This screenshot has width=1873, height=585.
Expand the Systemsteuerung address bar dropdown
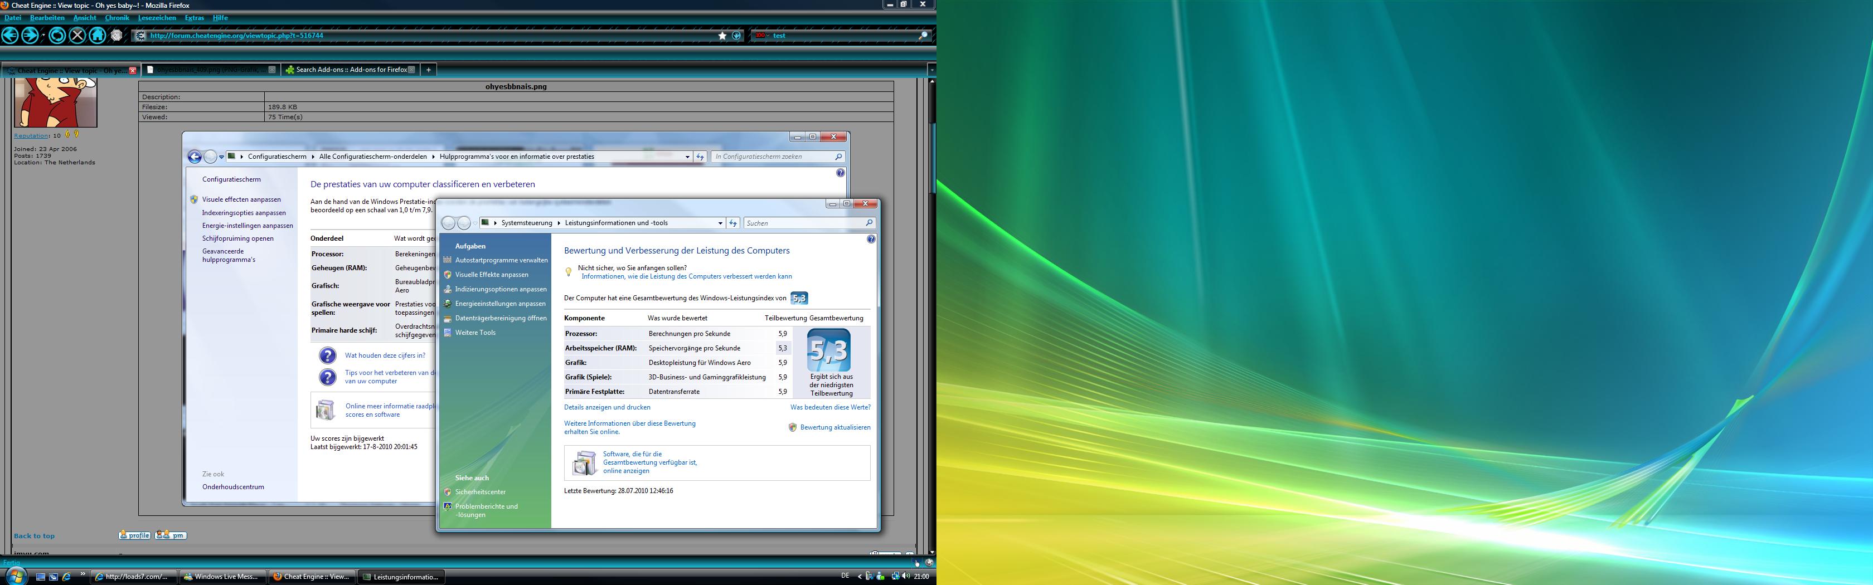click(720, 223)
